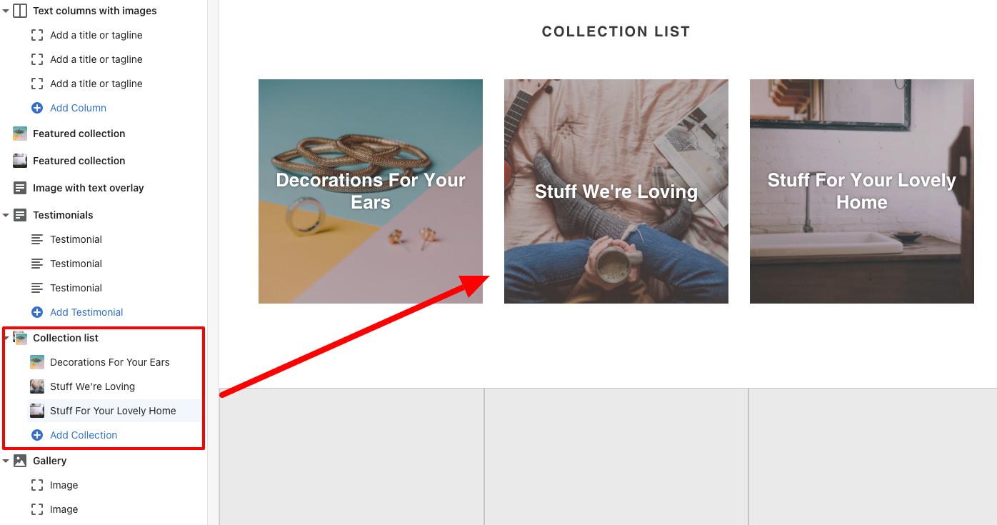Screen dimensions: 997x525
Task: Select the Collection list section icon
Action: [19, 338]
